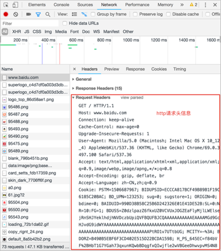This screenshot has height=251, width=221.
Task: Check the Disable cache option
Action: tap(168, 14)
